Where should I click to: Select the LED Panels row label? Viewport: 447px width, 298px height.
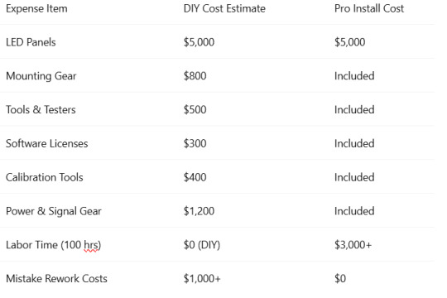tap(31, 42)
